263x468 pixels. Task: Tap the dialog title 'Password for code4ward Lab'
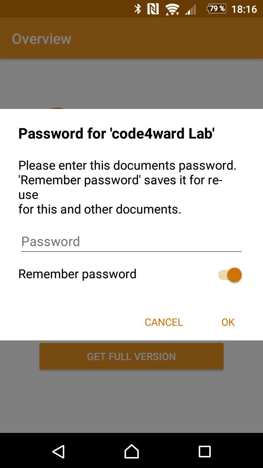coord(116,133)
